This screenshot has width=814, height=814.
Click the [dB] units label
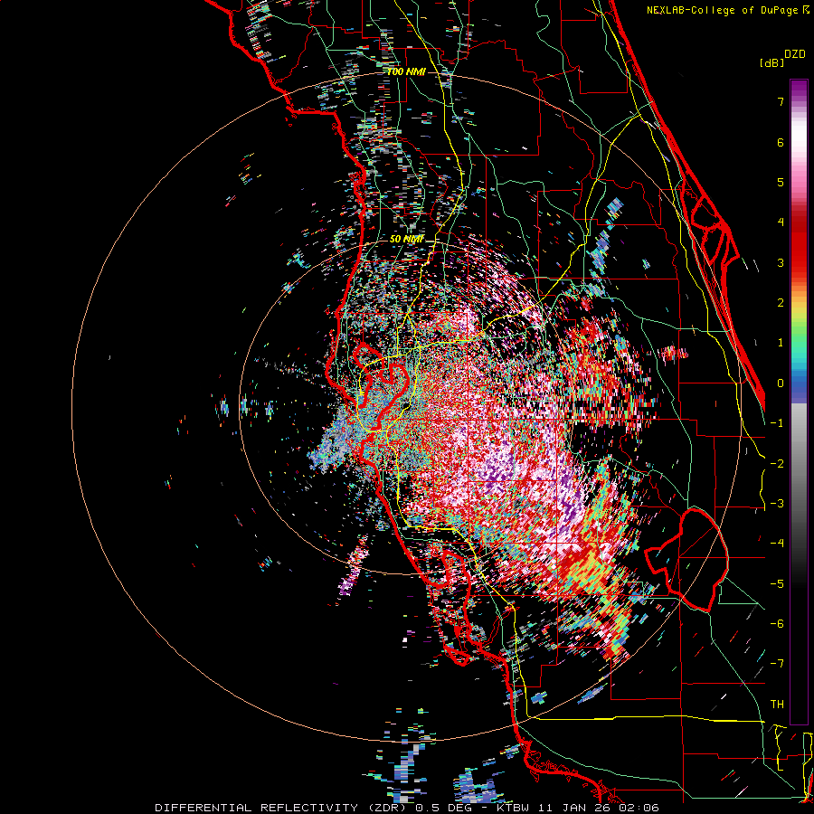point(771,62)
